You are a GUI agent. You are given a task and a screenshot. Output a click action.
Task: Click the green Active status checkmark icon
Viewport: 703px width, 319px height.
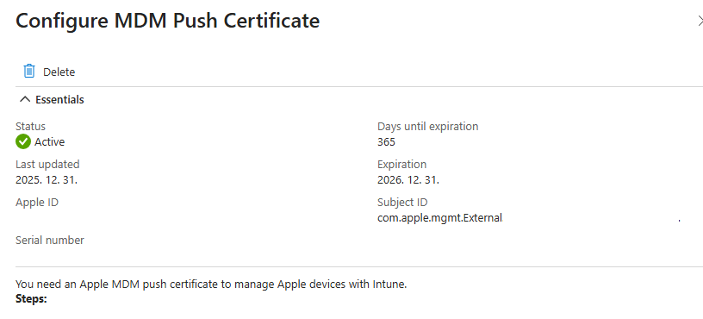click(x=23, y=141)
